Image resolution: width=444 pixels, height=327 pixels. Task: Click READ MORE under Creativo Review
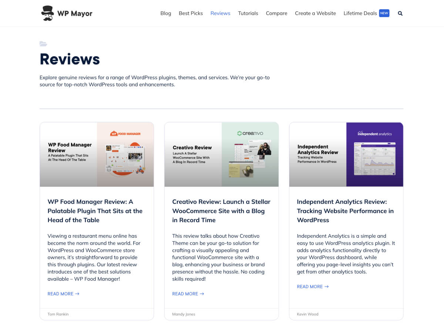188,294
